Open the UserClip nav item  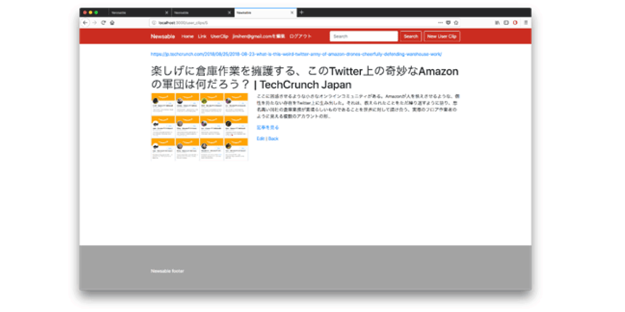click(219, 36)
